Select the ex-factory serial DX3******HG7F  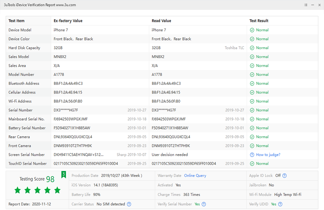[66, 110]
